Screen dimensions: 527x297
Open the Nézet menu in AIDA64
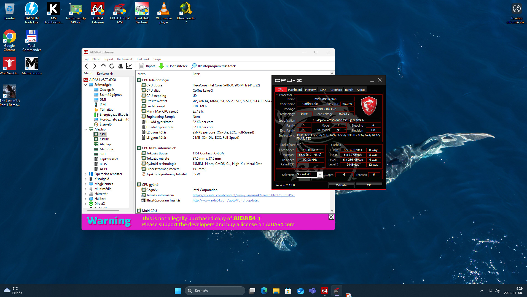point(96,59)
